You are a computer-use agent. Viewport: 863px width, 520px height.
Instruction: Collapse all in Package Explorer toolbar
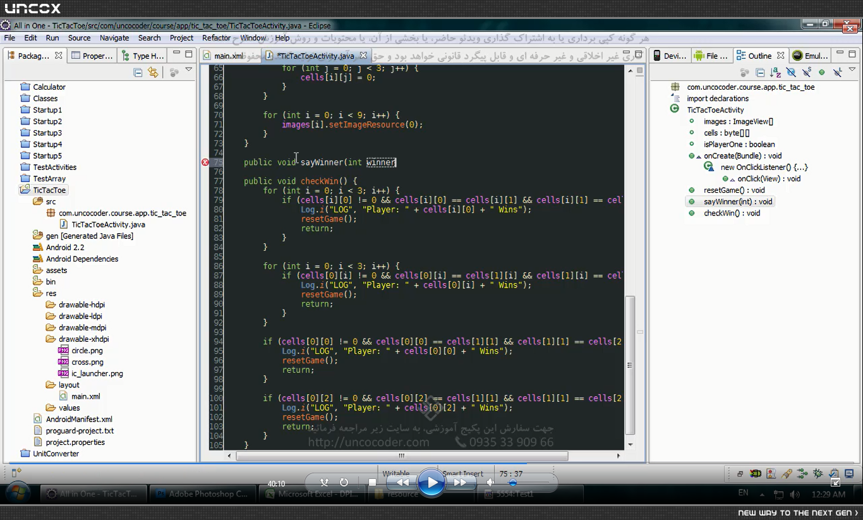coord(138,73)
